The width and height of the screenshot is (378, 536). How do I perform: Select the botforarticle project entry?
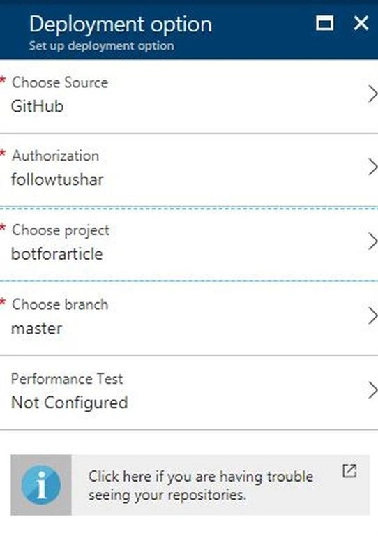(x=57, y=253)
